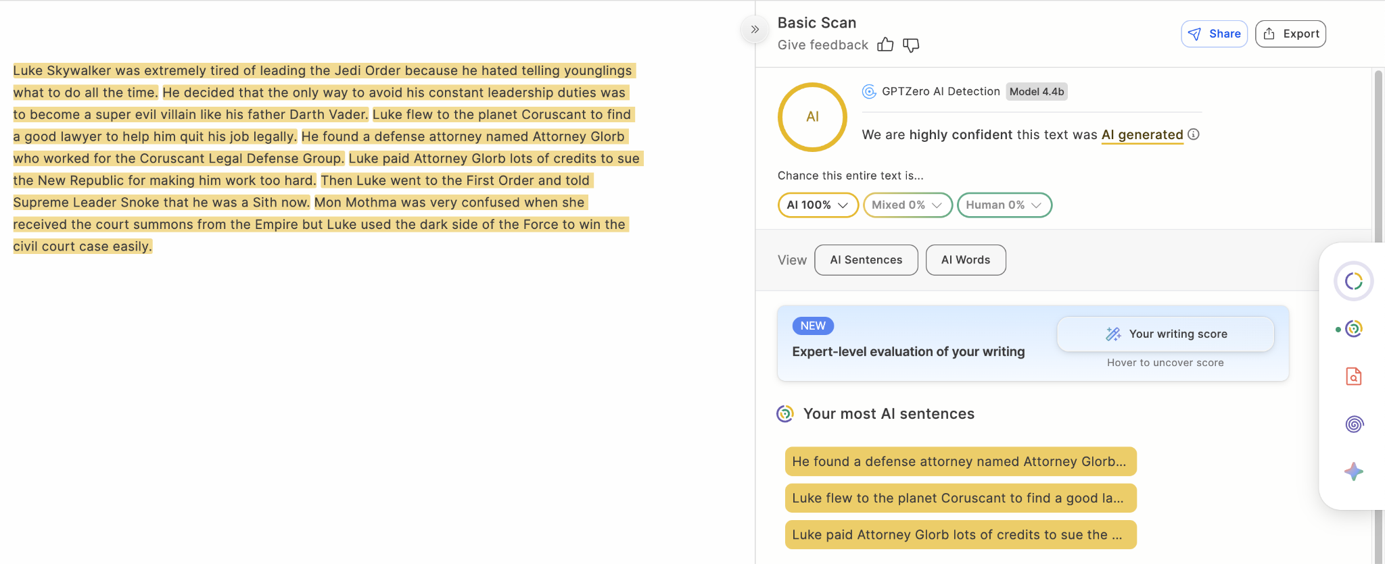Image resolution: width=1385 pixels, height=564 pixels.
Task: Open the top circular scan icon in sidebar
Action: (1353, 281)
